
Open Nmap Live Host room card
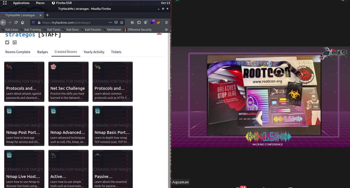(x=24, y=169)
